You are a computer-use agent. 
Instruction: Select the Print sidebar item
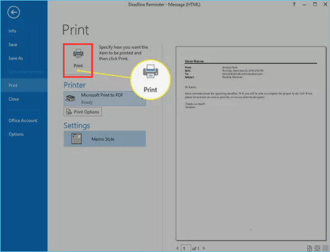point(24,85)
